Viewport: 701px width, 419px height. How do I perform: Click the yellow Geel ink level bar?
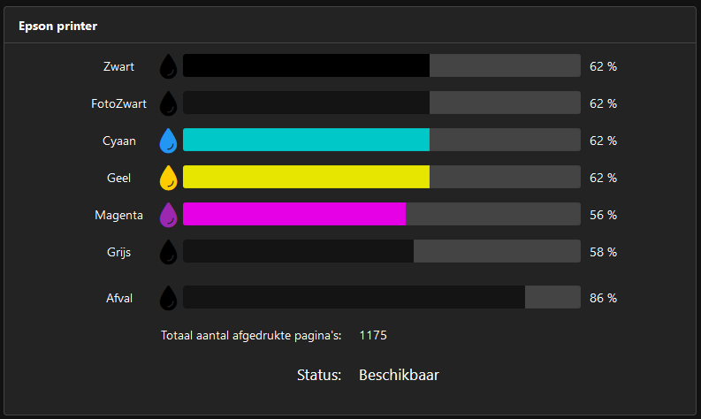381,178
